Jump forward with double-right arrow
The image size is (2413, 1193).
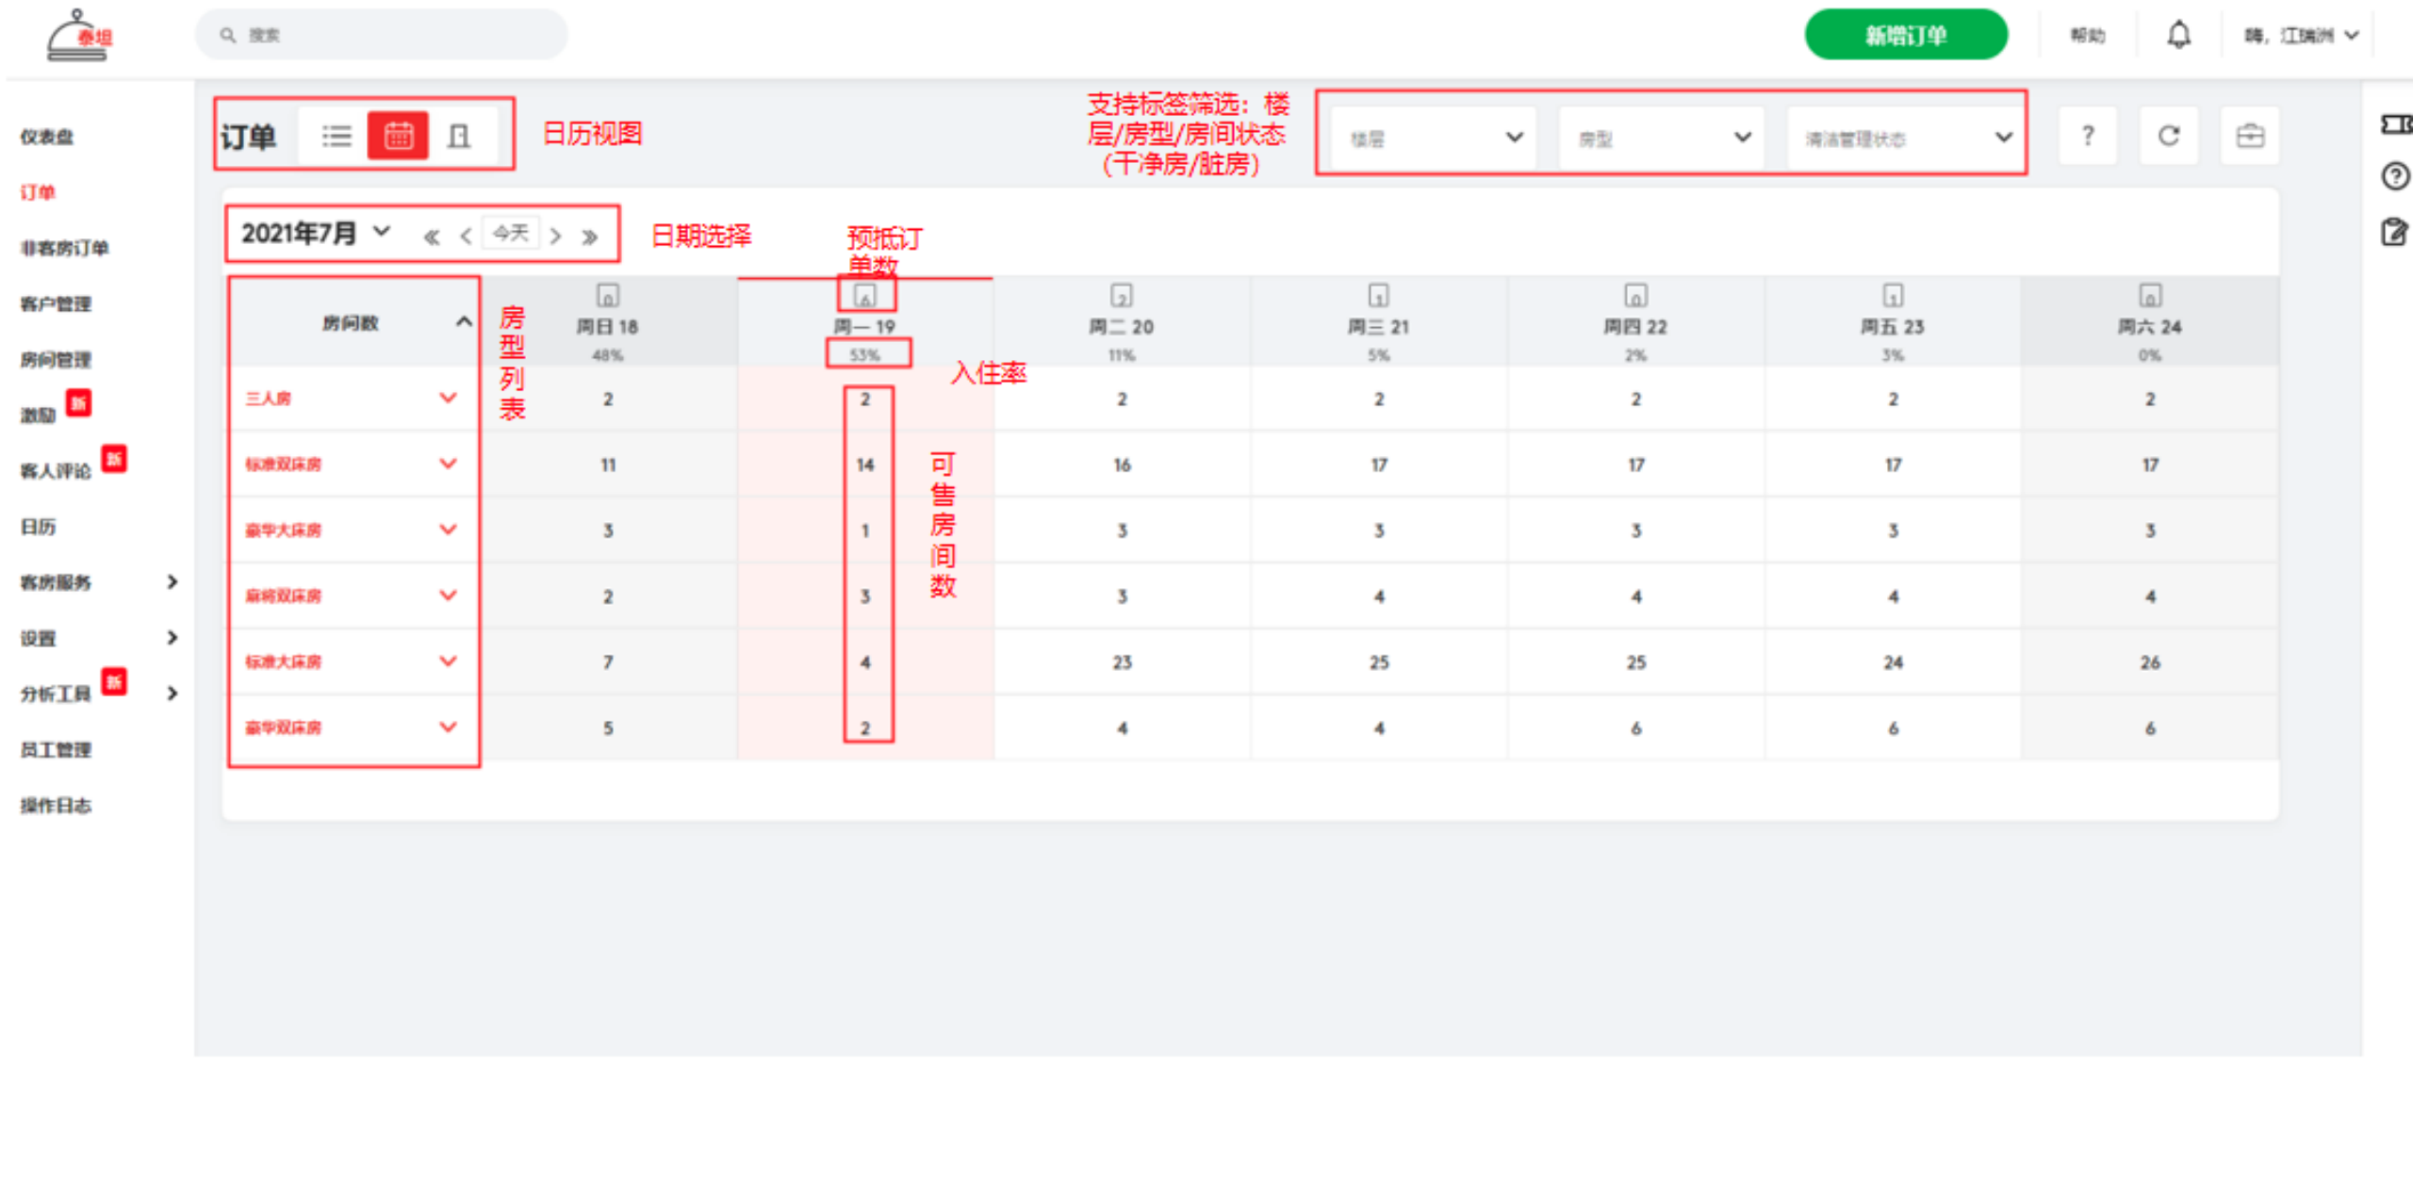tap(590, 237)
